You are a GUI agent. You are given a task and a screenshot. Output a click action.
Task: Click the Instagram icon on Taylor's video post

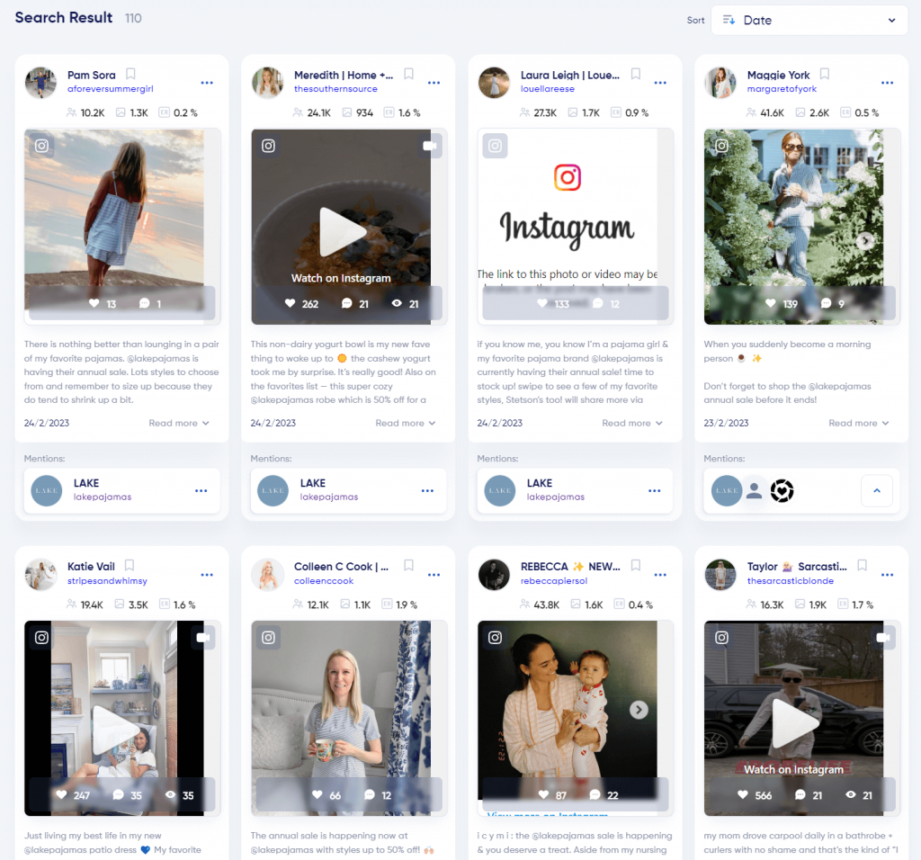pos(721,637)
